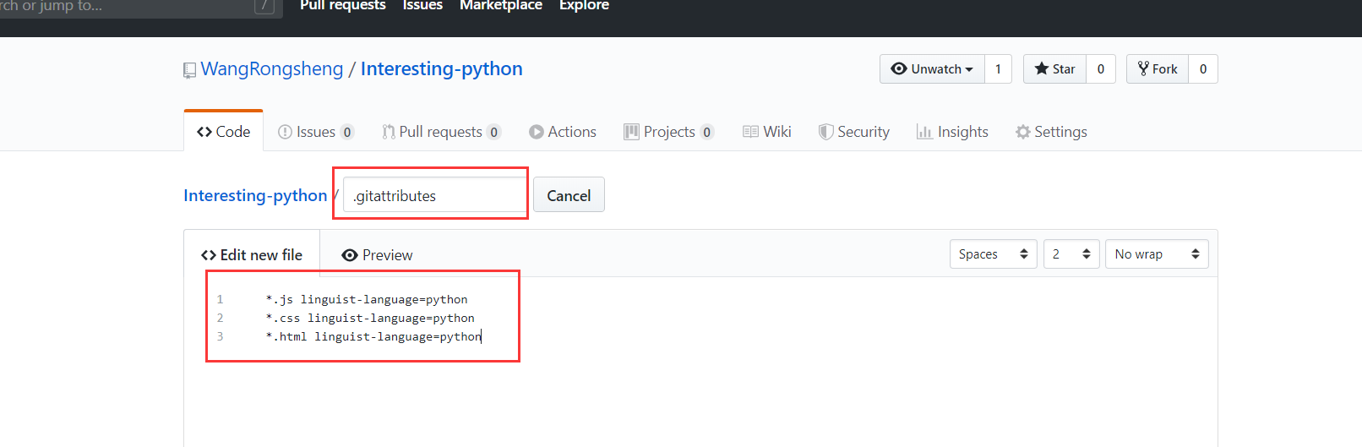The height and width of the screenshot is (447, 1362).
Task: Click the Unwatch button
Action: click(932, 69)
